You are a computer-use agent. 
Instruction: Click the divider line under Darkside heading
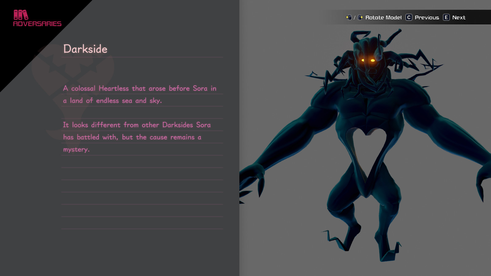tap(143, 57)
